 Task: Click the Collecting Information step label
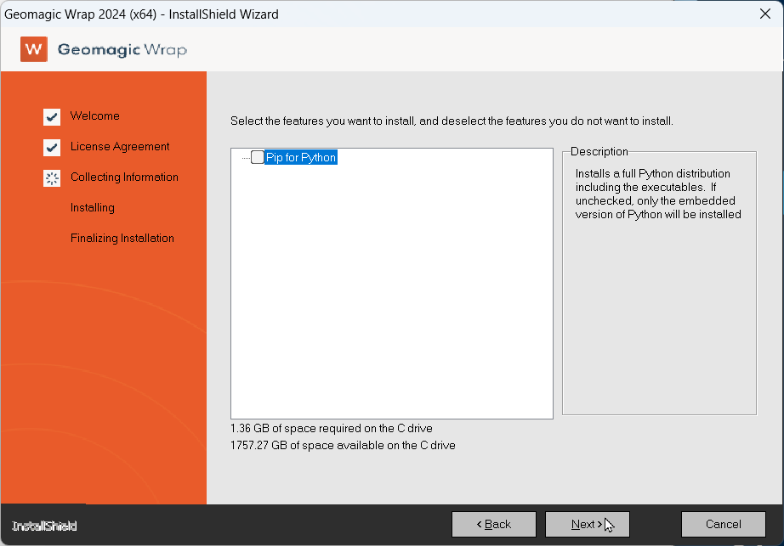tap(124, 177)
